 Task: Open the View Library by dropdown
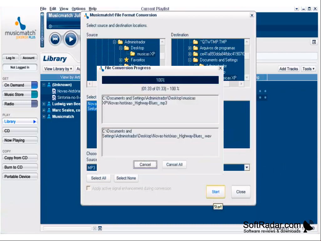58,69
